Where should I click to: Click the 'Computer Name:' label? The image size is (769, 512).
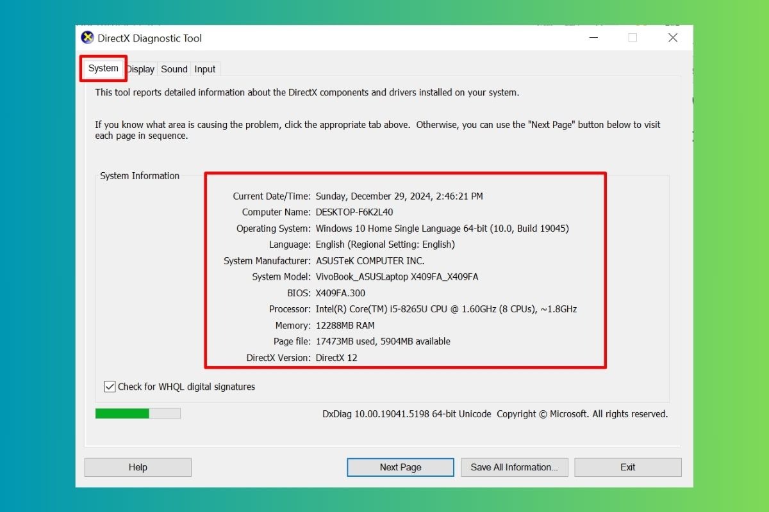(x=277, y=212)
